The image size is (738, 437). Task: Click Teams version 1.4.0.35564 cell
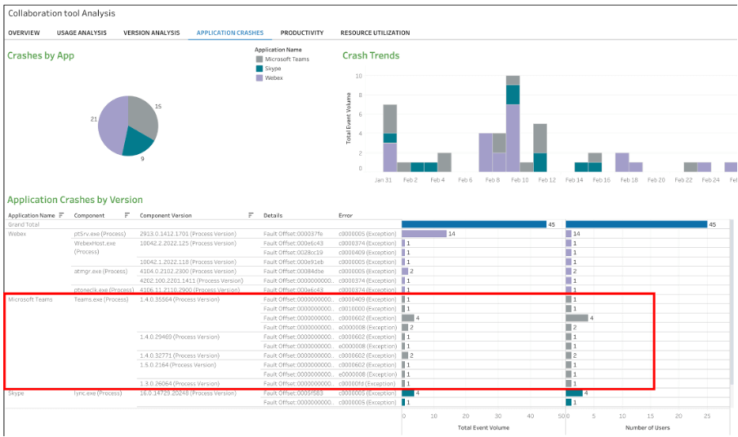coord(180,299)
